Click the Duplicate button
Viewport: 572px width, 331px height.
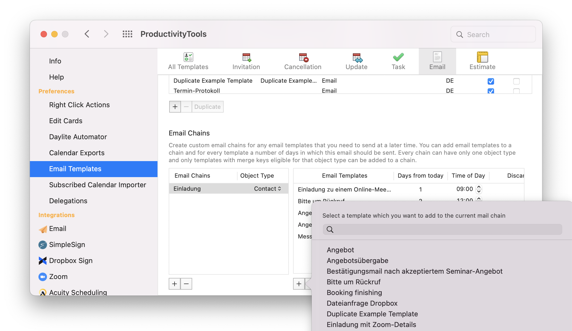click(207, 107)
